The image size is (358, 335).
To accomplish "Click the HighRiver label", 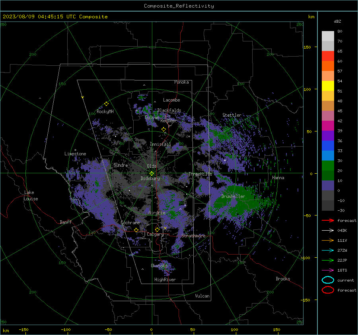I will coord(165,280).
